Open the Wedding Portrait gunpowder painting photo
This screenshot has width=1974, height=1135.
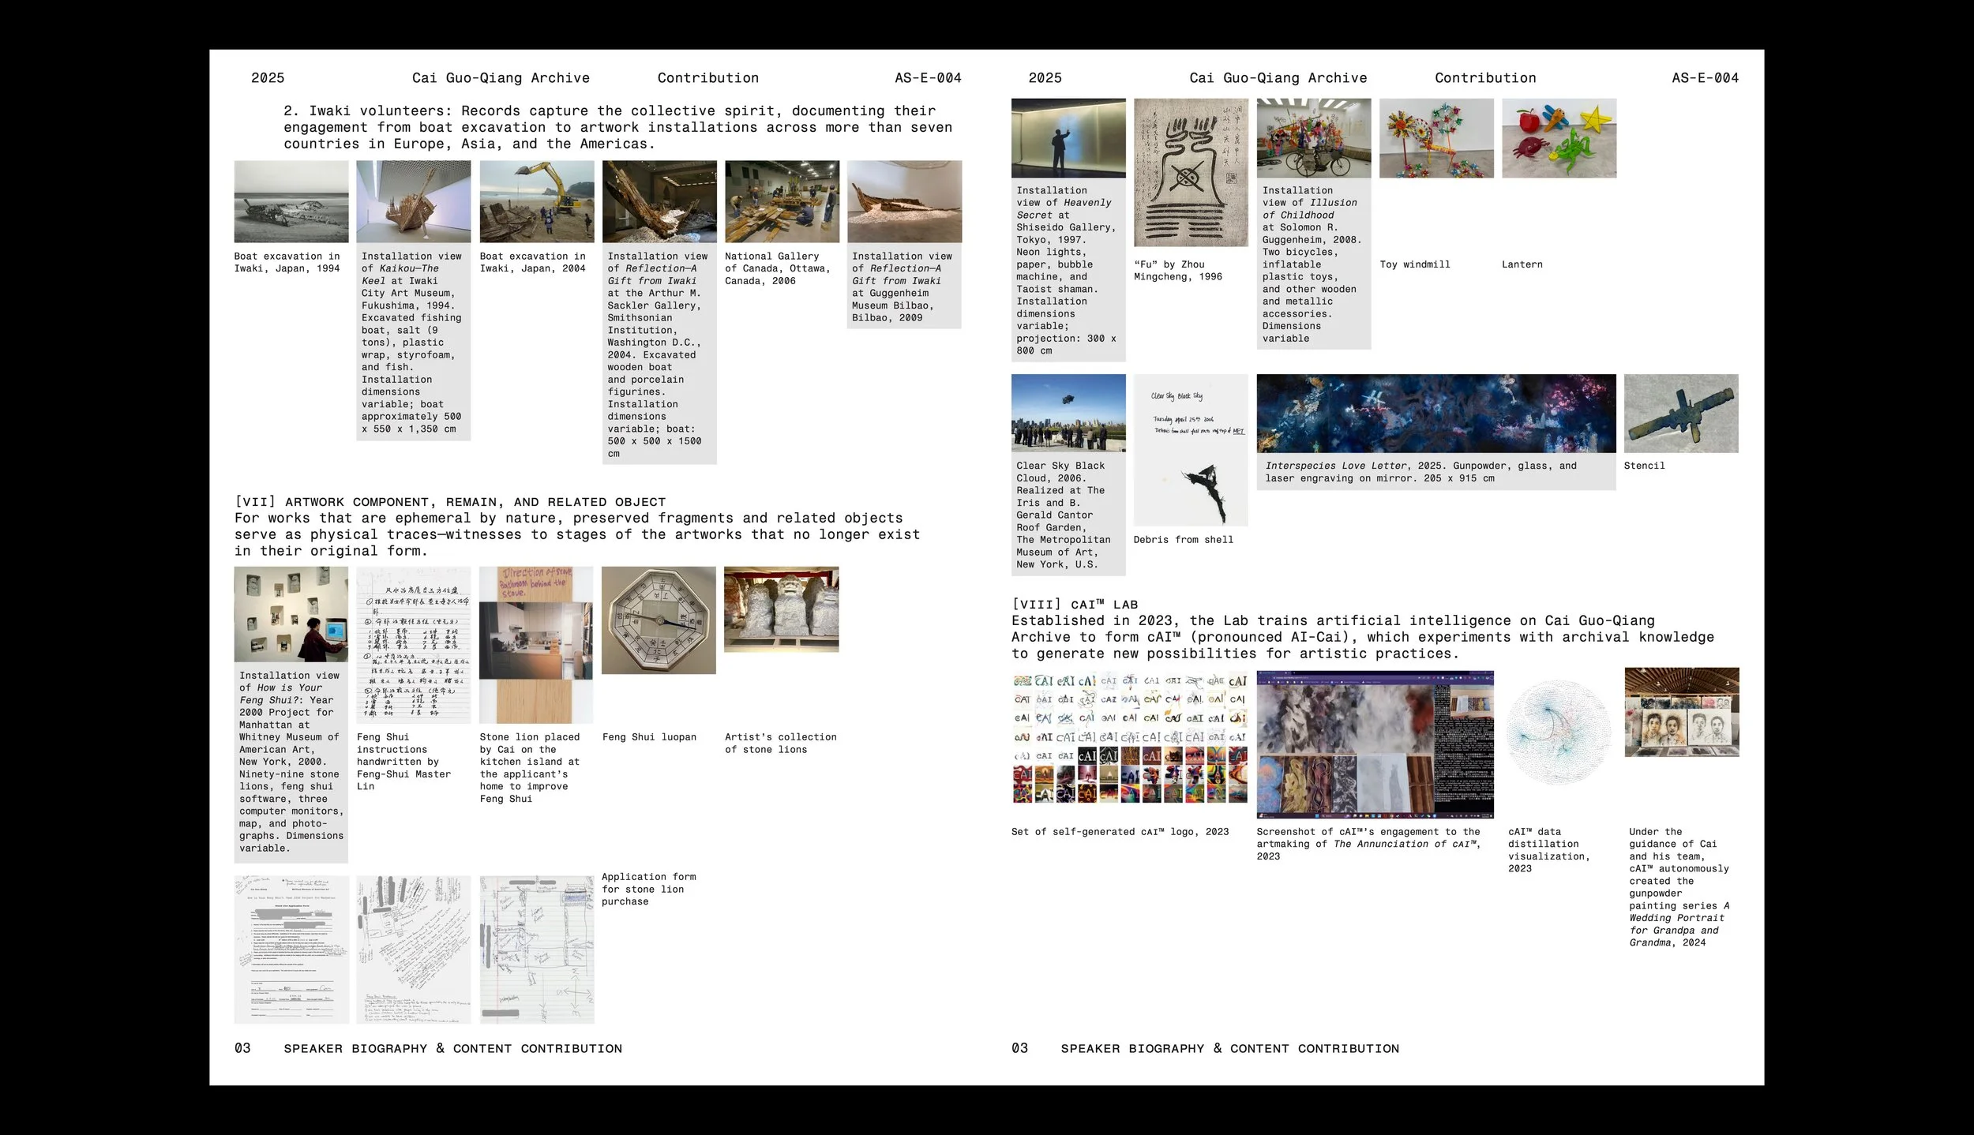click(x=1681, y=712)
